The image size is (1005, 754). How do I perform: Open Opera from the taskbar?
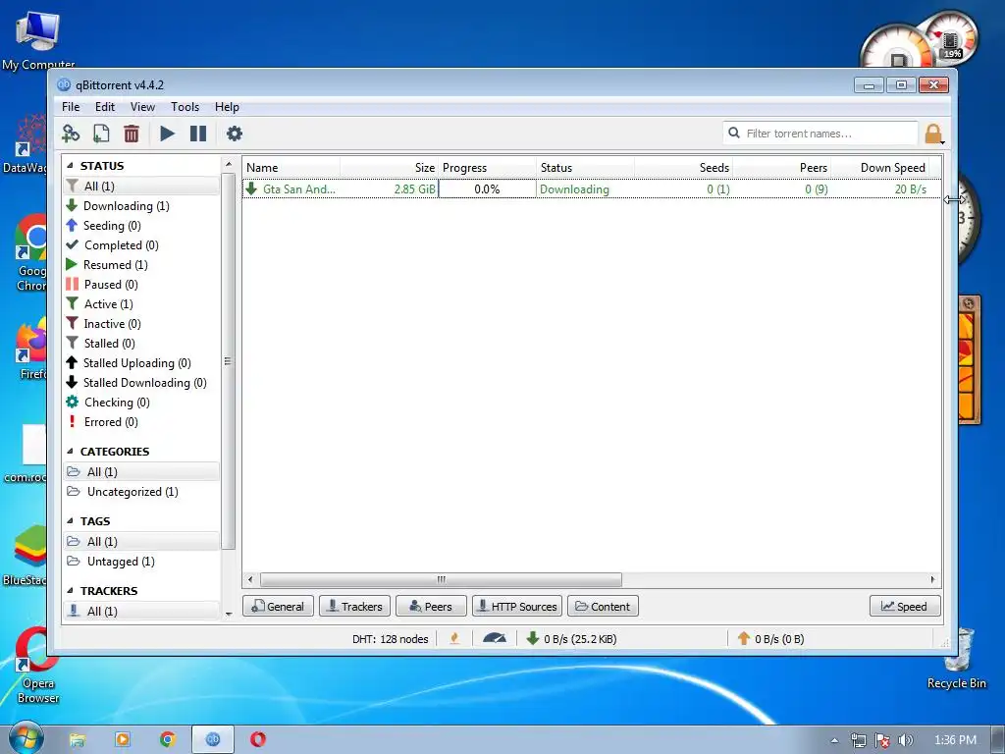coord(258,739)
